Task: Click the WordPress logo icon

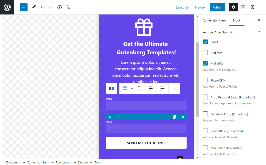Action: 7,7
